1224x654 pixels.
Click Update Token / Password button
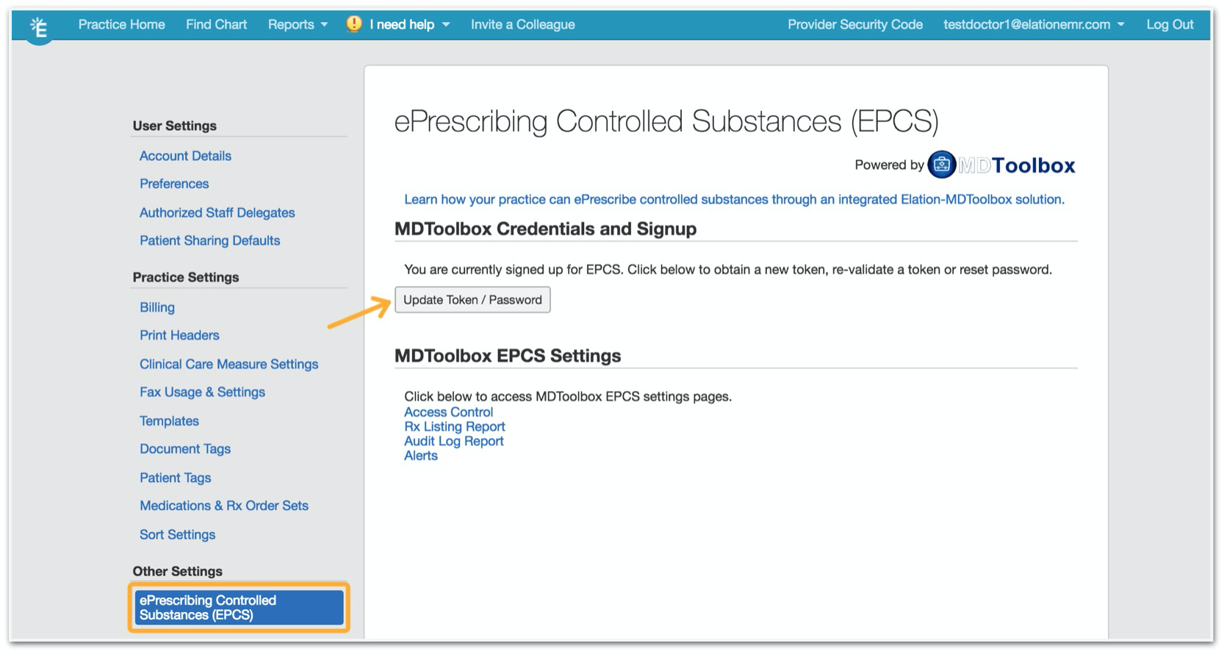click(472, 300)
